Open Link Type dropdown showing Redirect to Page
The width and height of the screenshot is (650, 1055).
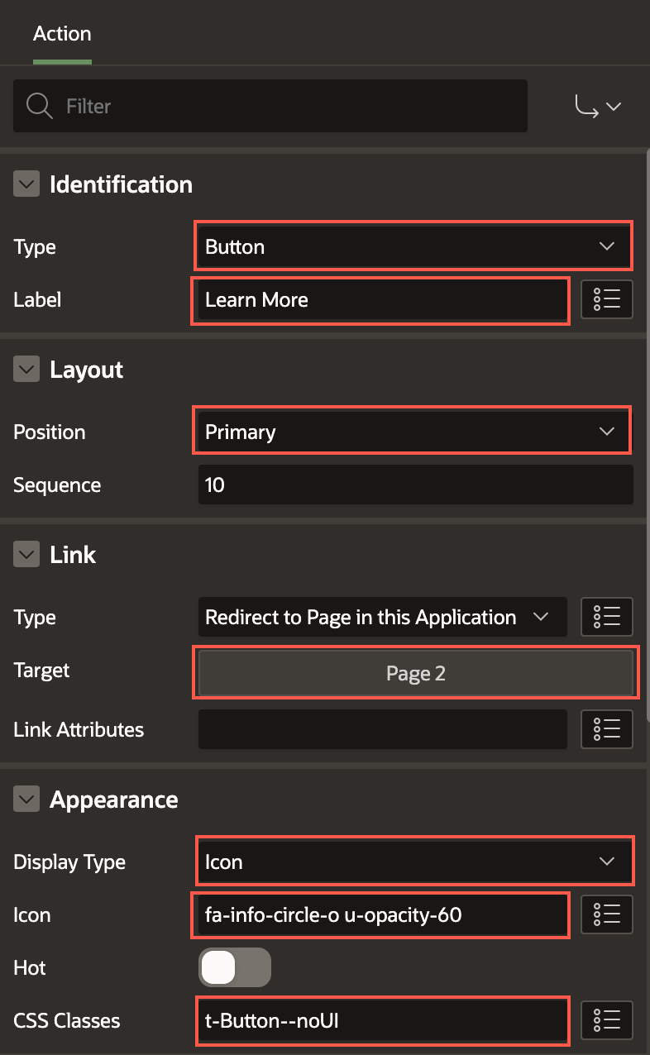382,617
